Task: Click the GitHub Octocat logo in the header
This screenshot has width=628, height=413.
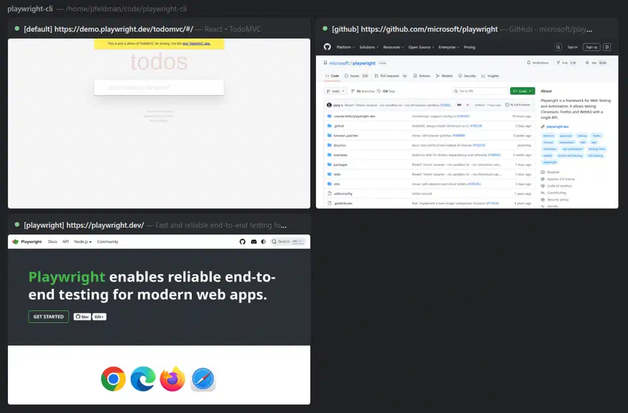Action: pyautogui.click(x=328, y=46)
